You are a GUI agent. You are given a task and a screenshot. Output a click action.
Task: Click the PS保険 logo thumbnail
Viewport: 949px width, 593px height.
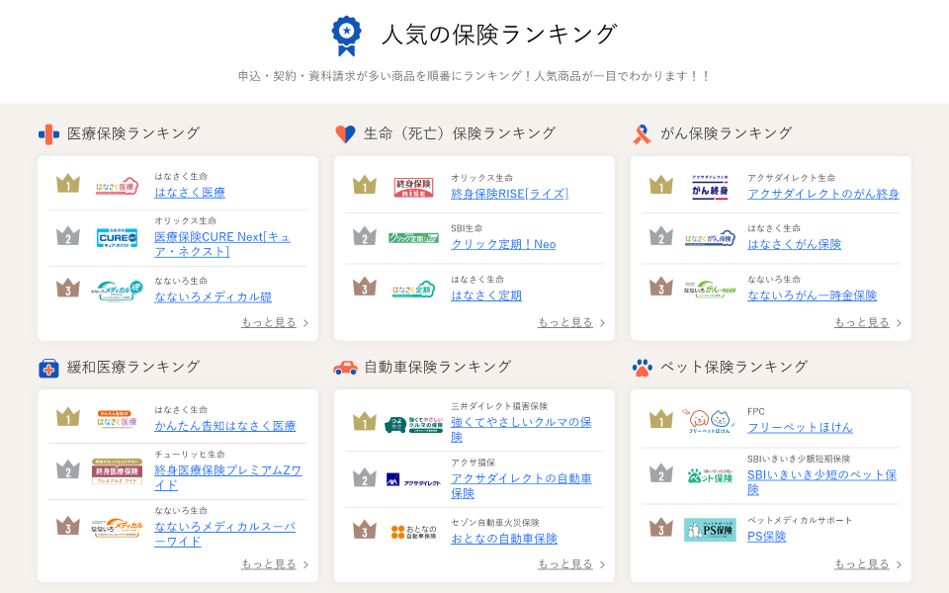tap(710, 529)
